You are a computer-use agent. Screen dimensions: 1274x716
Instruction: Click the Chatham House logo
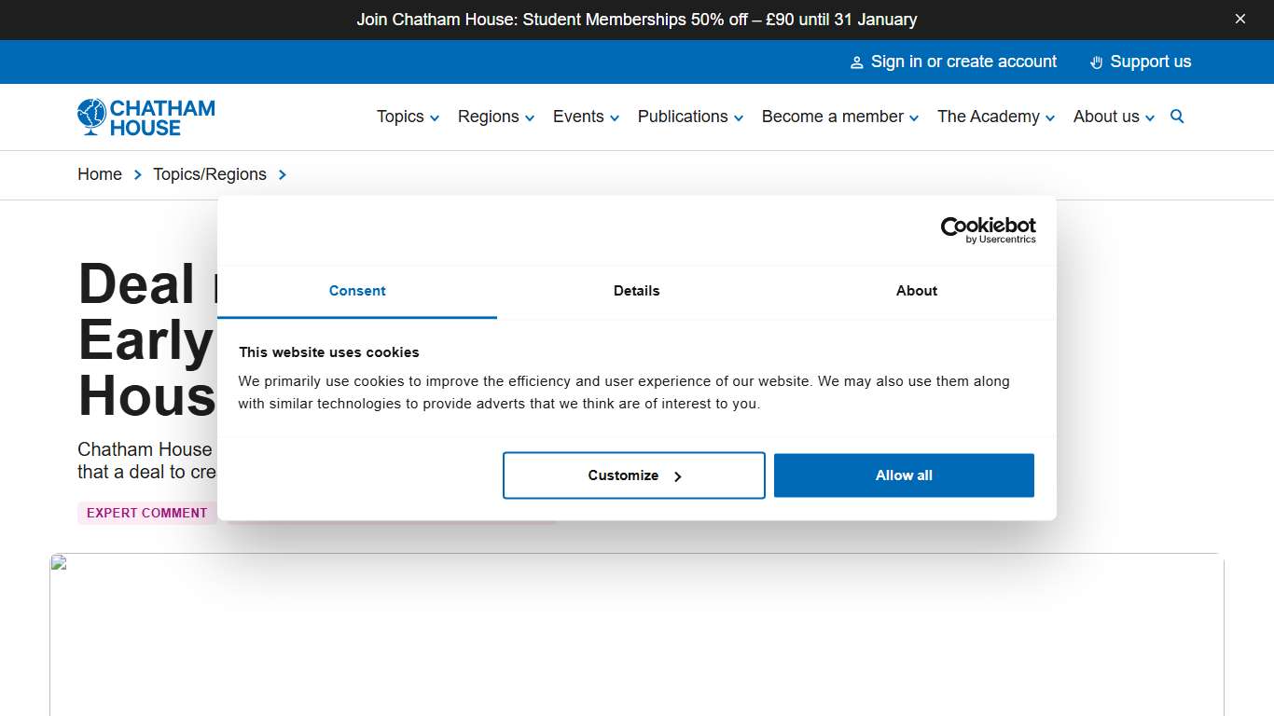pyautogui.click(x=146, y=117)
